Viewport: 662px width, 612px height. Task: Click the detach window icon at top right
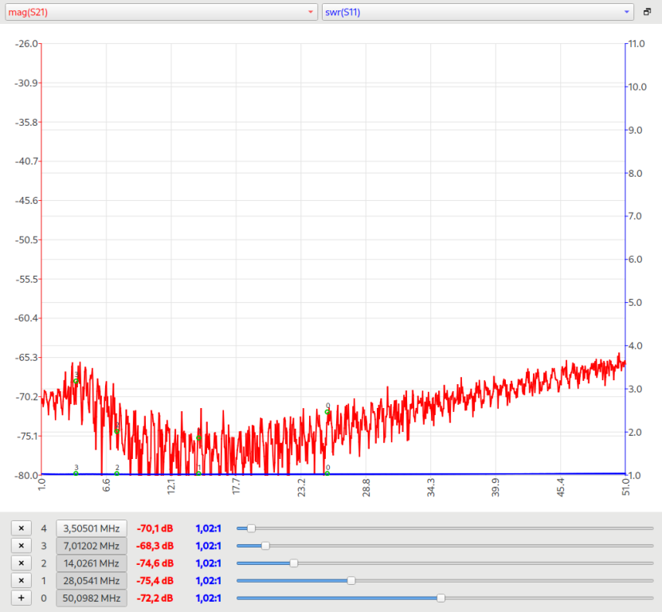pyautogui.click(x=648, y=12)
